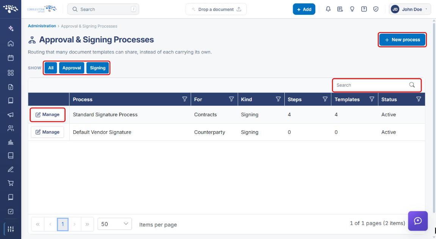Open the megaphone sidebar icon
Screen dimensions: 436x239
click(11, 114)
